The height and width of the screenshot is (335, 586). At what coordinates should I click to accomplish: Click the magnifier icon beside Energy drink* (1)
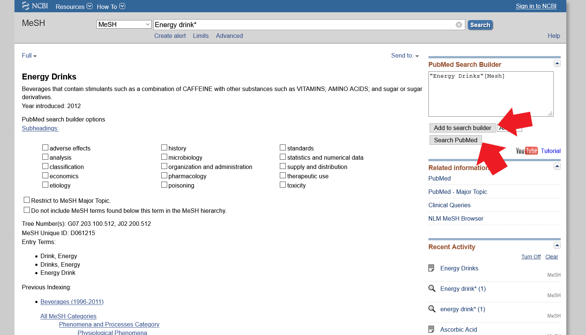pos(432,289)
